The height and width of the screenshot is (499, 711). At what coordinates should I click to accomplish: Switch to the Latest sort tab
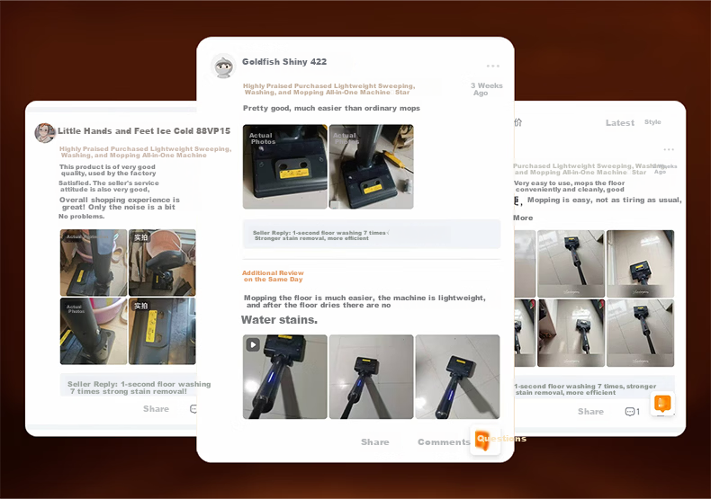click(x=620, y=122)
